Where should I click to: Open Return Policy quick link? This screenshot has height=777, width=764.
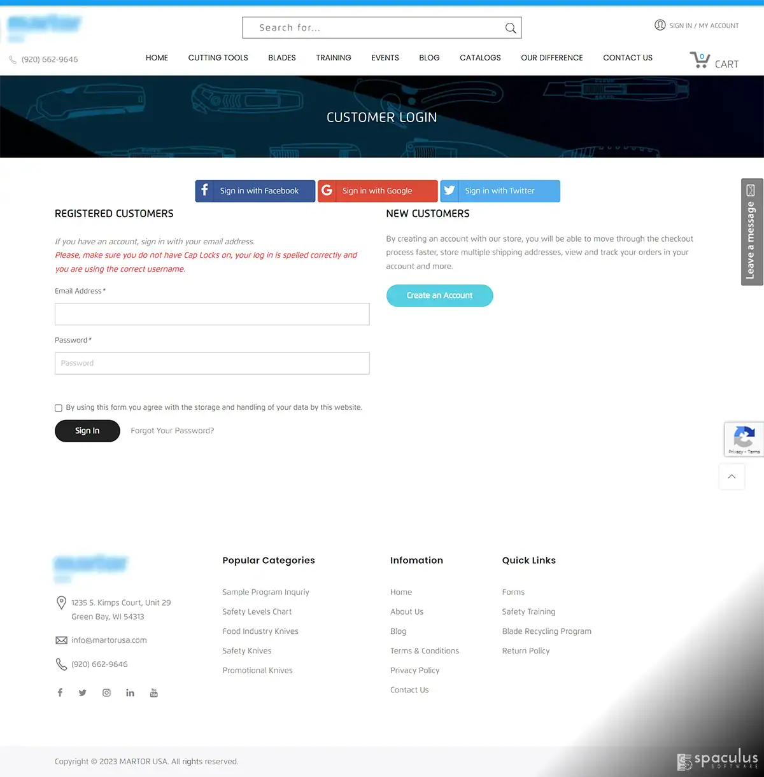(526, 651)
